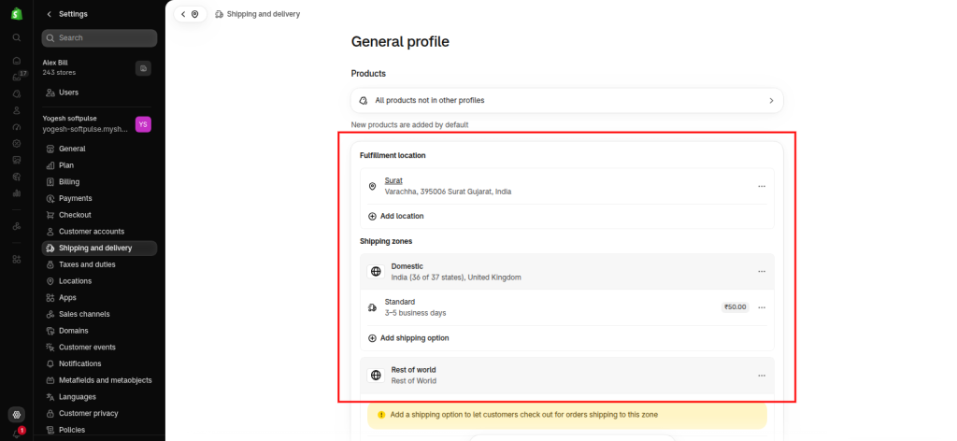957x441 pixels.
Task: Open Metafields and metaobjects settings
Action: point(99,380)
